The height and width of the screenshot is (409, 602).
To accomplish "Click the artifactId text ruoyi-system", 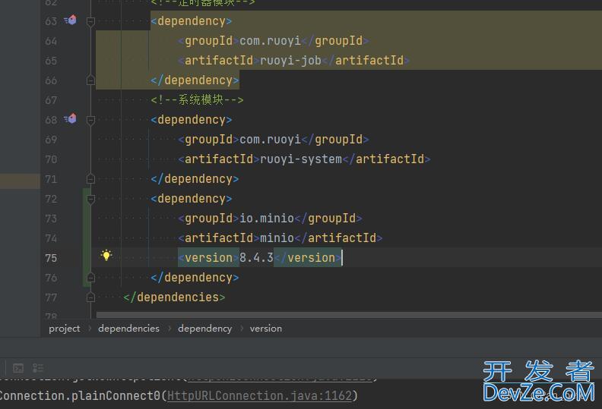I will tap(301, 159).
